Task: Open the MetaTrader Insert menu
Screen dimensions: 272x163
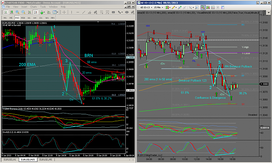Action: [24, 7]
